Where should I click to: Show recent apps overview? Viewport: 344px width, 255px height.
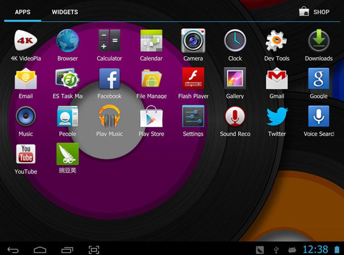(x=67, y=249)
